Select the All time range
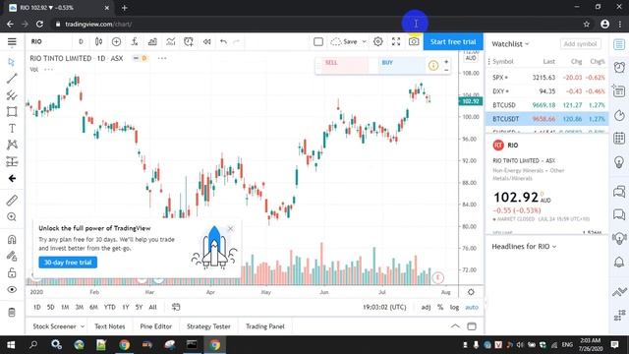The height and width of the screenshot is (354, 629). [152, 307]
